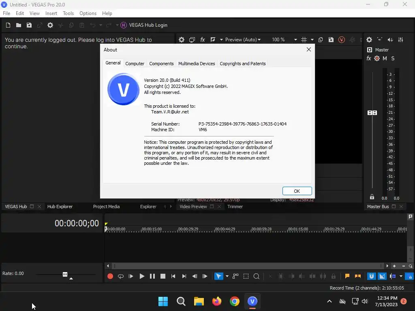Mute the Master bus with M
The width and height of the screenshot is (415, 311).
pyautogui.click(x=385, y=58)
